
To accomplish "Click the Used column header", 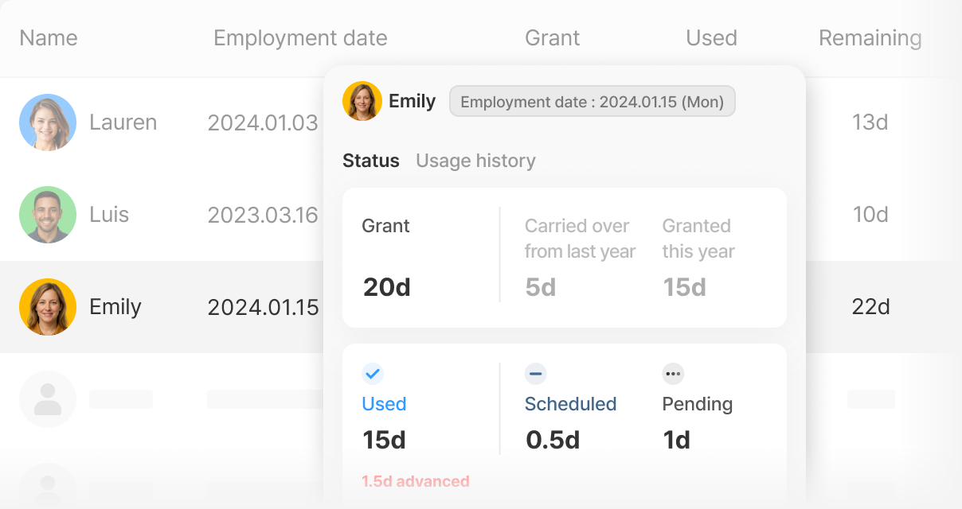I will (711, 37).
